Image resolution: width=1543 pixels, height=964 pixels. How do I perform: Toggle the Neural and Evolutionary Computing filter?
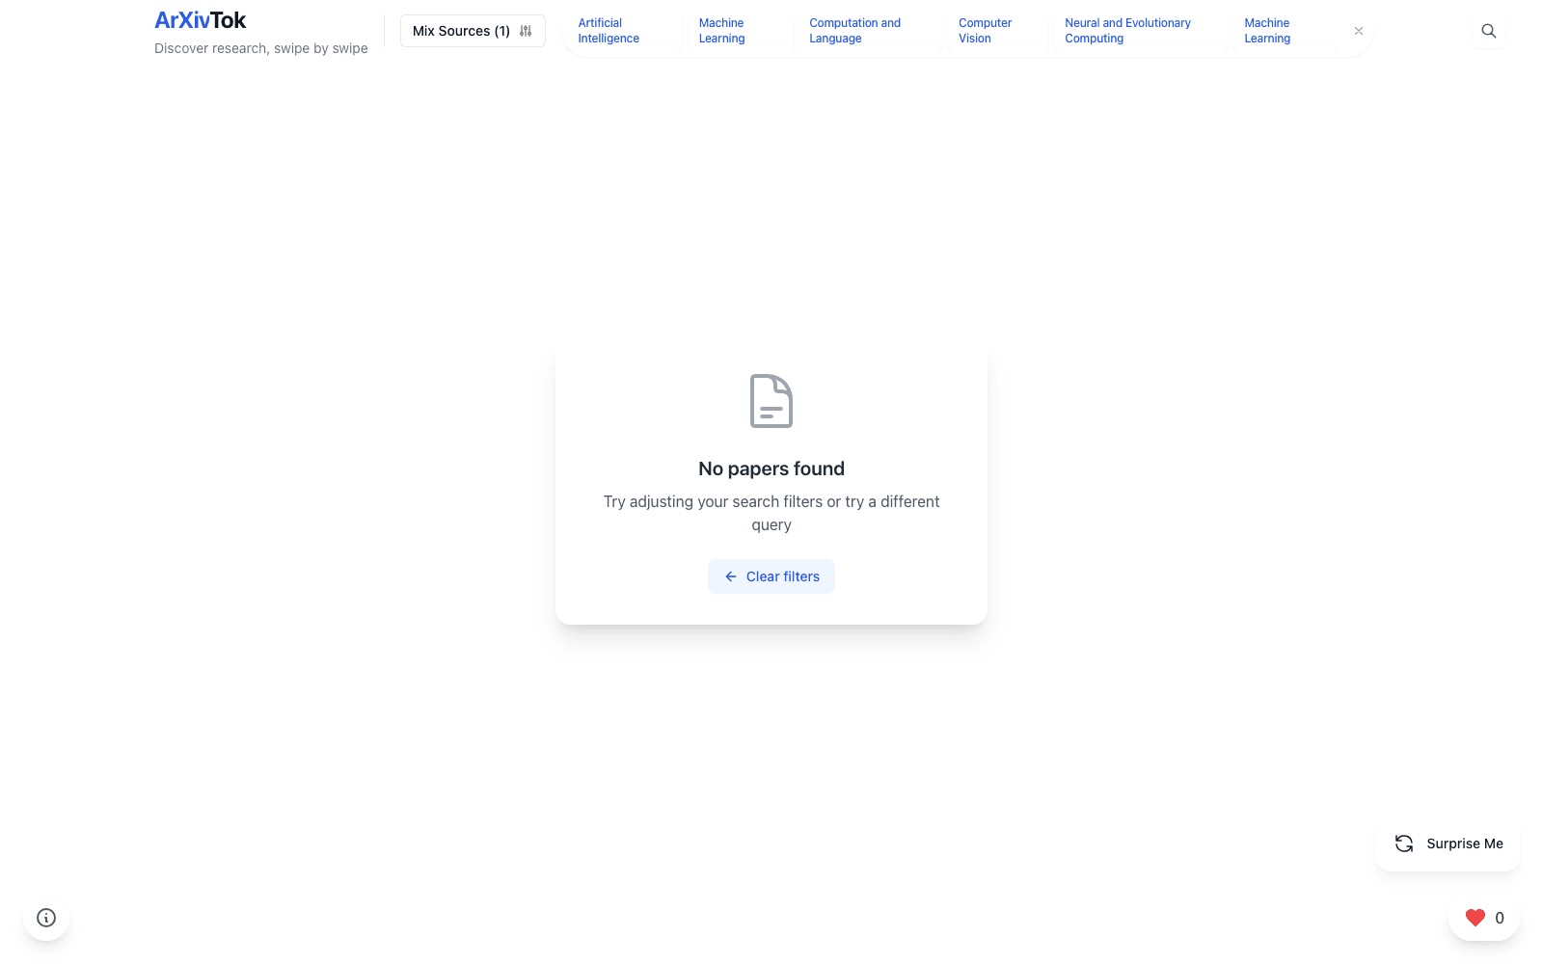(x=1127, y=30)
